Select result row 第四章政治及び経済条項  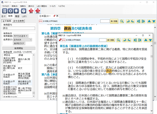coord(18,83)
